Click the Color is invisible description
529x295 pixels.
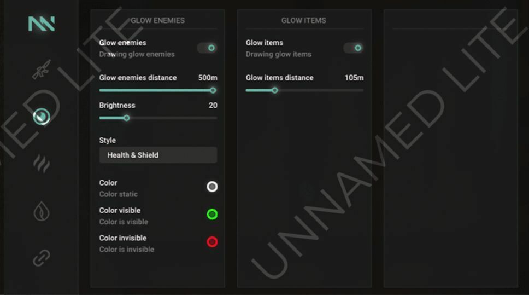pyautogui.click(x=127, y=250)
